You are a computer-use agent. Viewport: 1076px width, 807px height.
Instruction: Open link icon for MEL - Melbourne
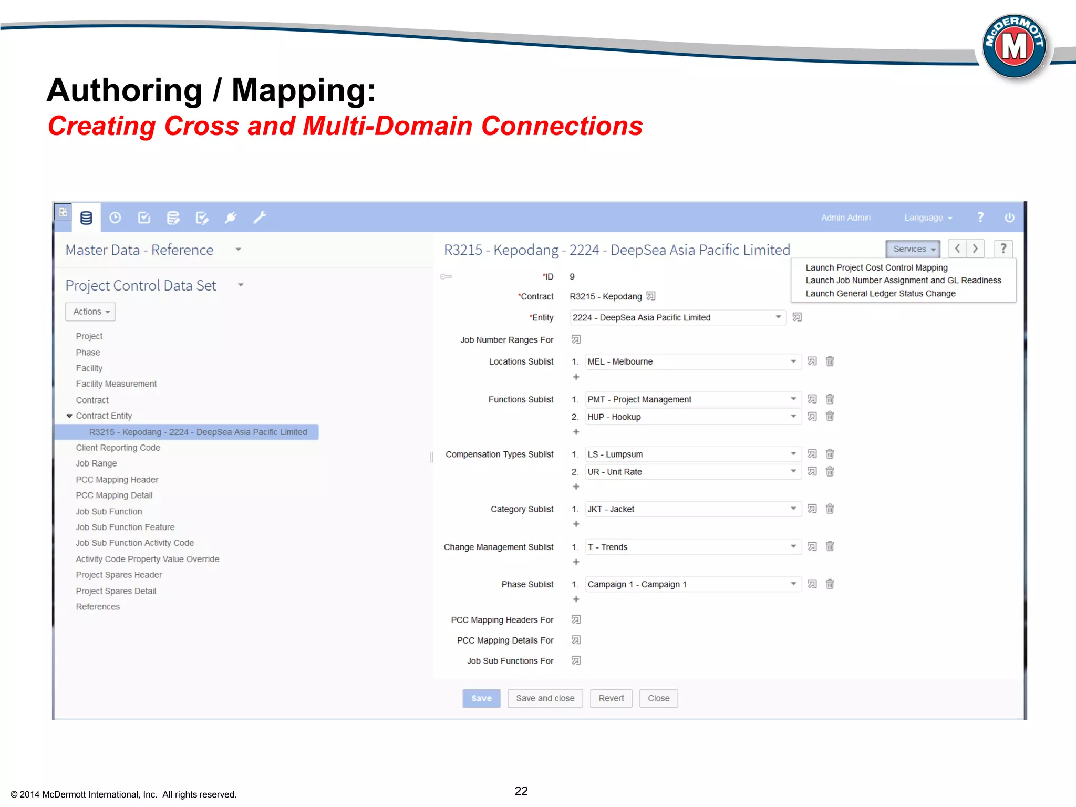(x=812, y=361)
